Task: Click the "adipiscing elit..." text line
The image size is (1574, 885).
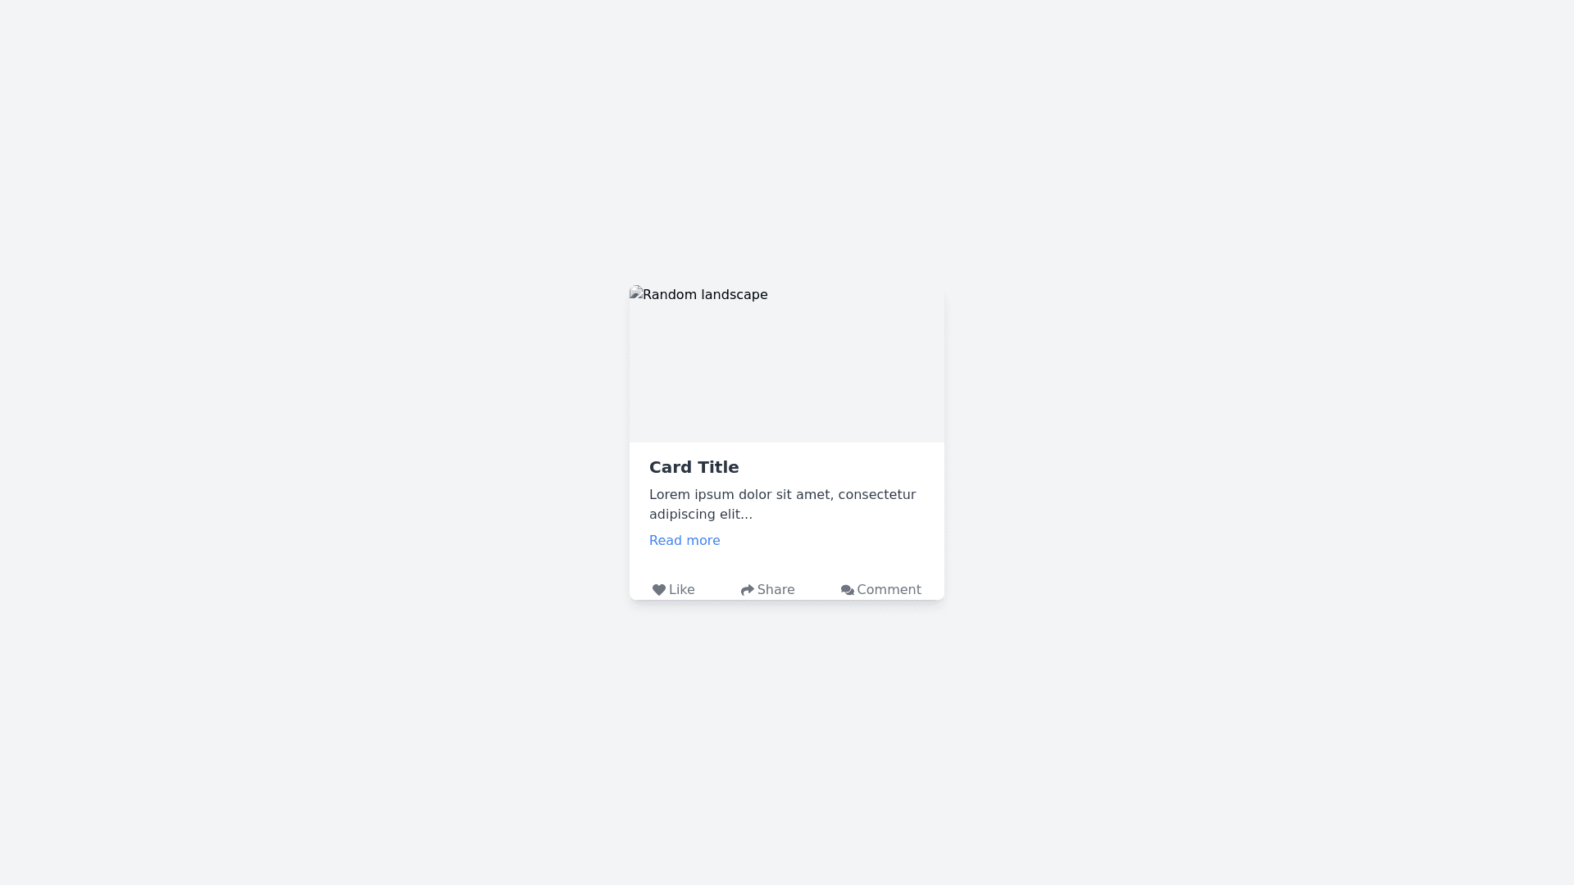Action: (700, 515)
